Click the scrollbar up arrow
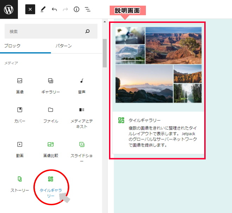This screenshot has width=232, height=213. tap(105, 21)
